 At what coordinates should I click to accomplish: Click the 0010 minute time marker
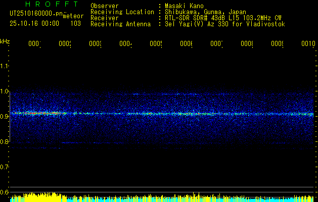pyautogui.click(x=308, y=44)
